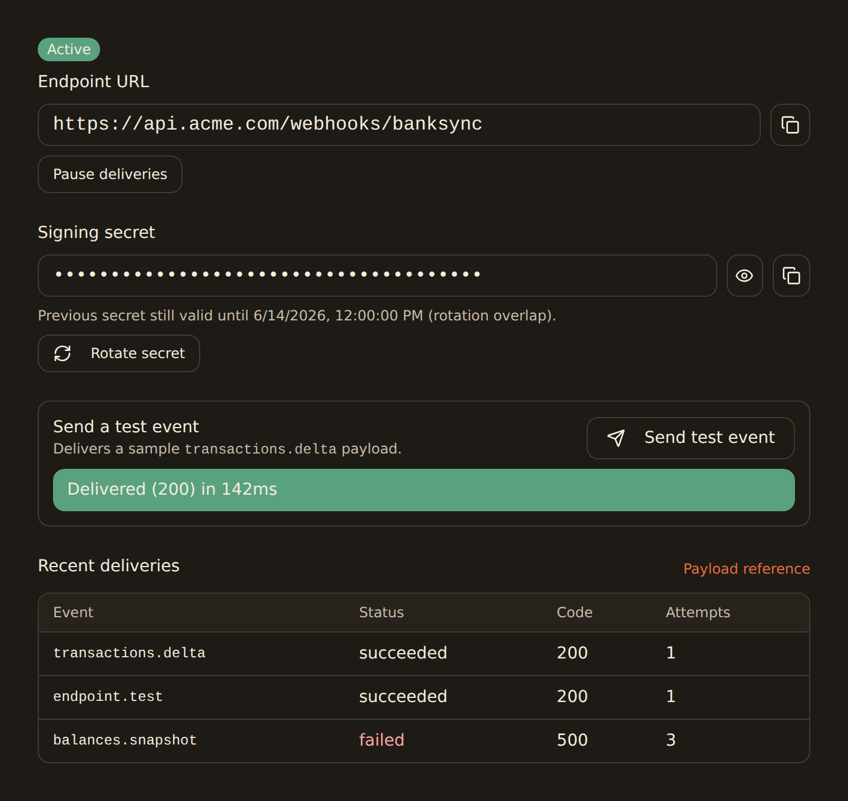Copy the endpoint URL with the copy icon
This screenshot has height=801, width=848.
pyautogui.click(x=790, y=125)
